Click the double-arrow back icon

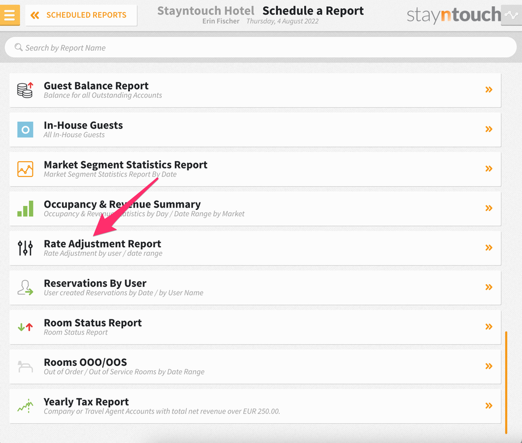click(35, 15)
